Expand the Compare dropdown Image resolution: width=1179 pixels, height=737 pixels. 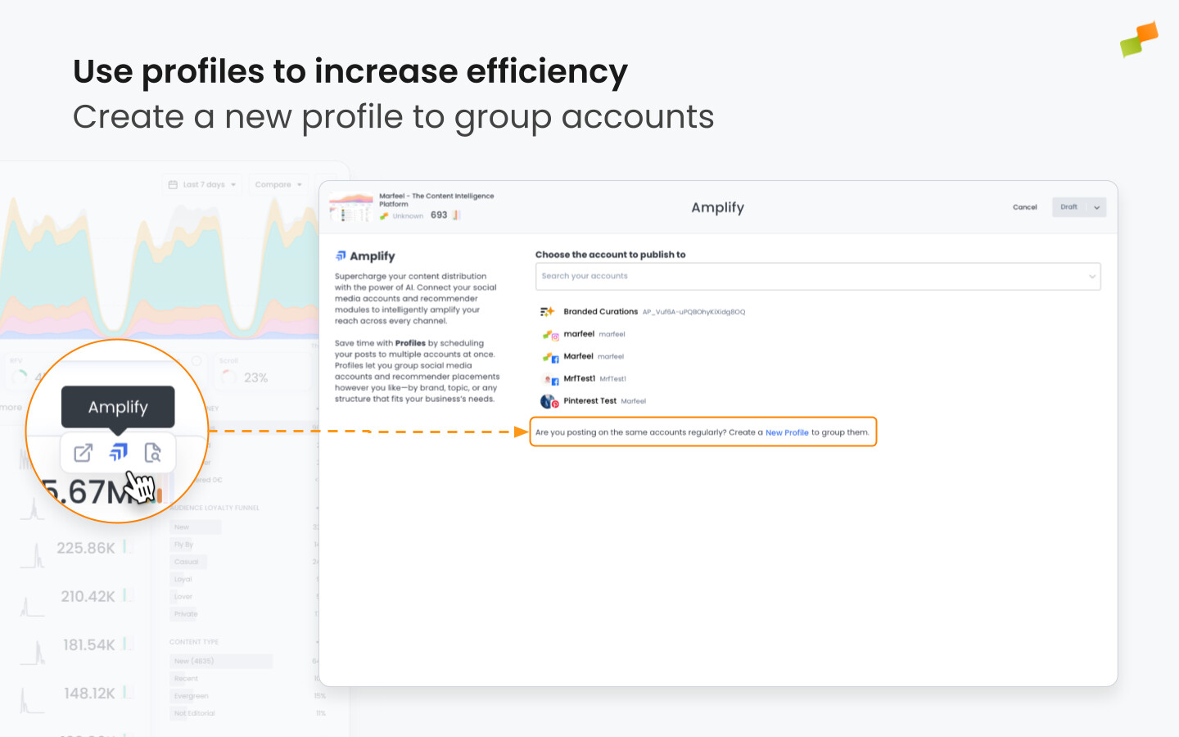coord(279,183)
